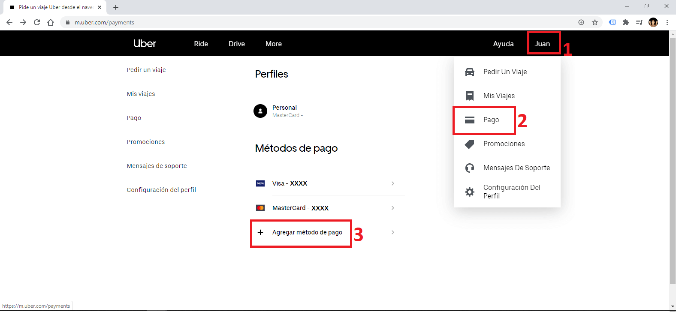Click the Personal profile avatar icon

[260, 111]
